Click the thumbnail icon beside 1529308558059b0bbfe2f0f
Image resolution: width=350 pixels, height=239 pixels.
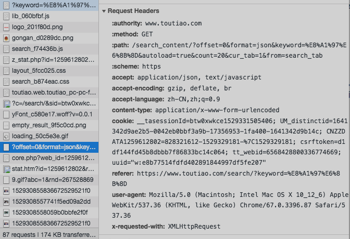pos(6,213)
